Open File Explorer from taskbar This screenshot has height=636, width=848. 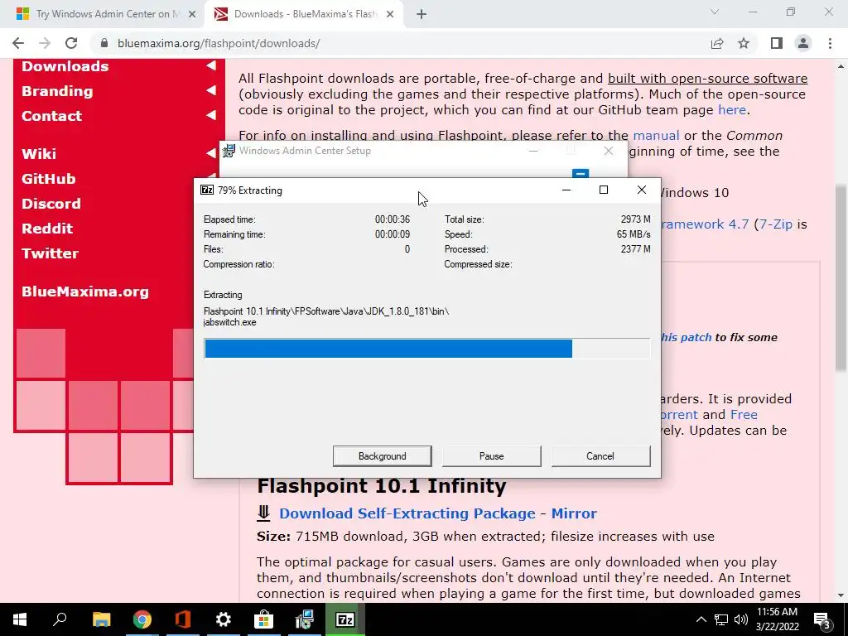point(101,619)
